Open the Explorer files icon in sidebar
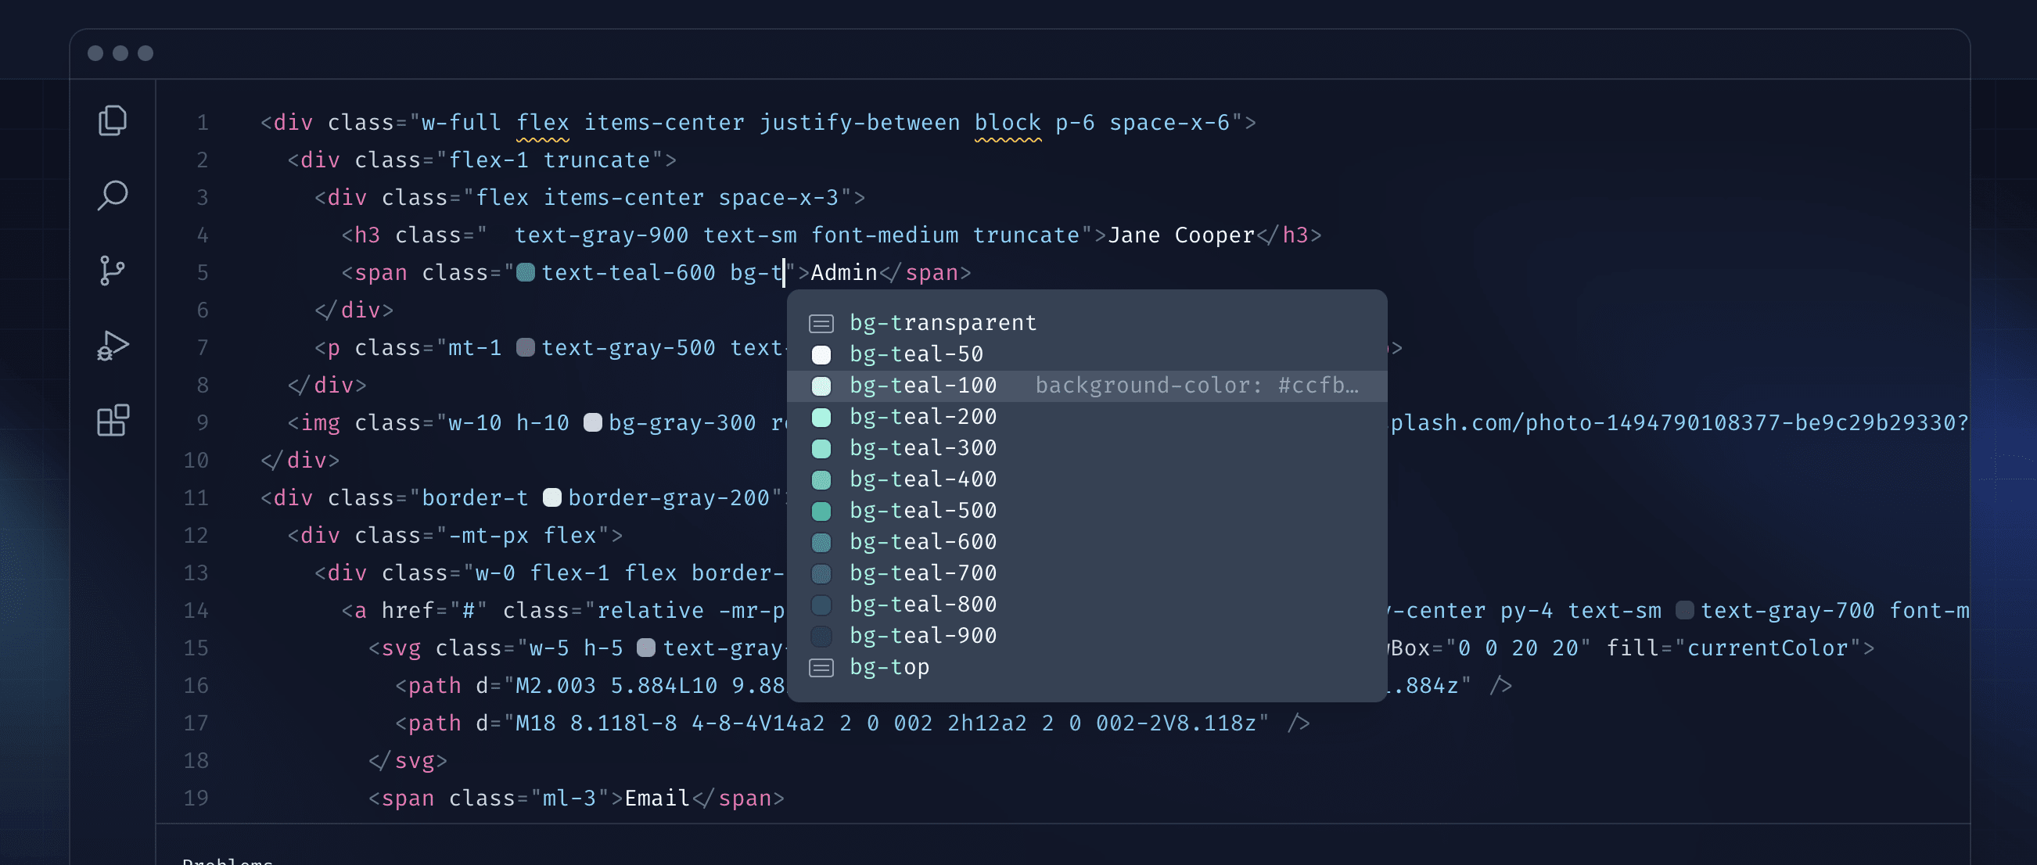The image size is (2037, 865). pyautogui.click(x=113, y=120)
